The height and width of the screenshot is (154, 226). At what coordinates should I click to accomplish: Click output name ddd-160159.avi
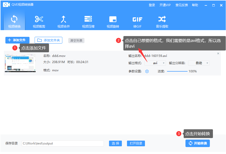click(x=155, y=56)
